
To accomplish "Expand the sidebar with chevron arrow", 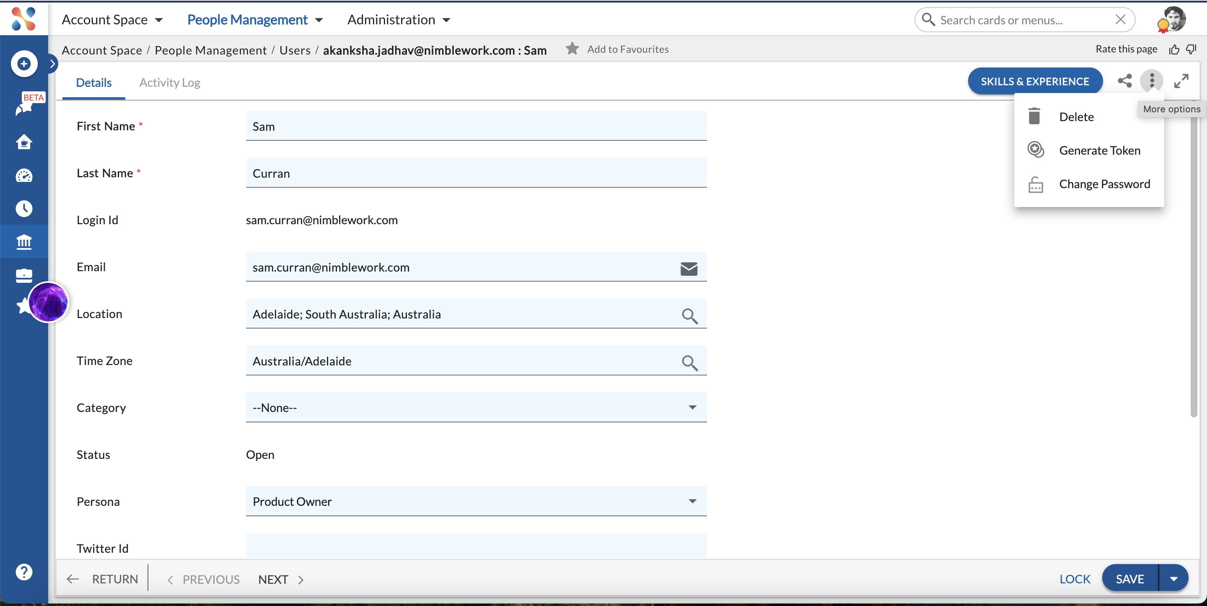I will click(x=52, y=64).
